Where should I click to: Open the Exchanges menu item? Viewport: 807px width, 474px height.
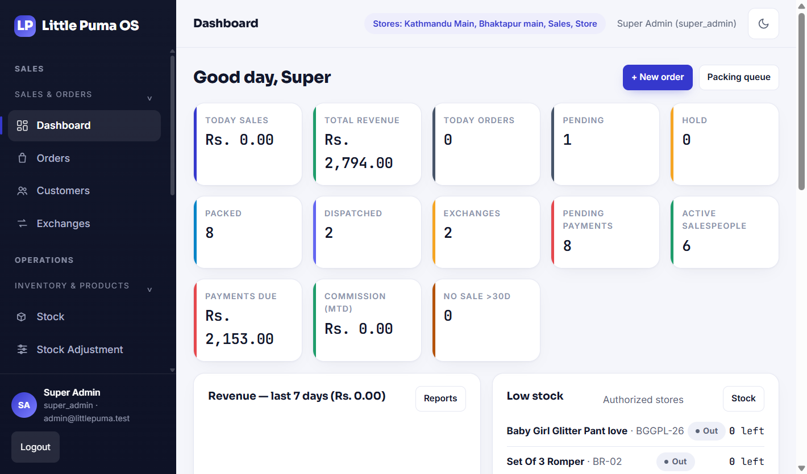point(84,224)
